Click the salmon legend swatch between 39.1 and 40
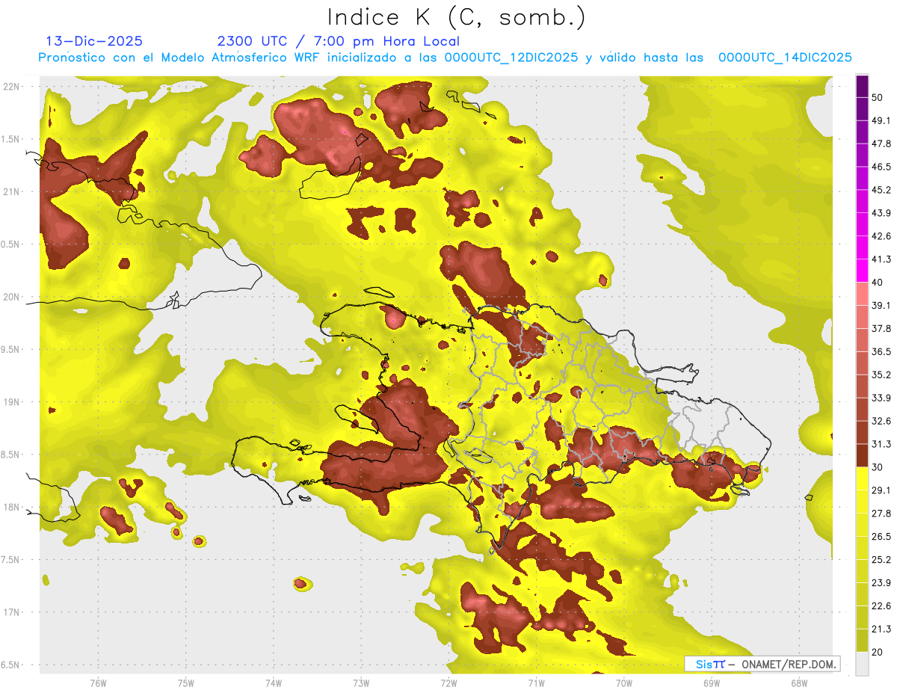 coord(862,294)
